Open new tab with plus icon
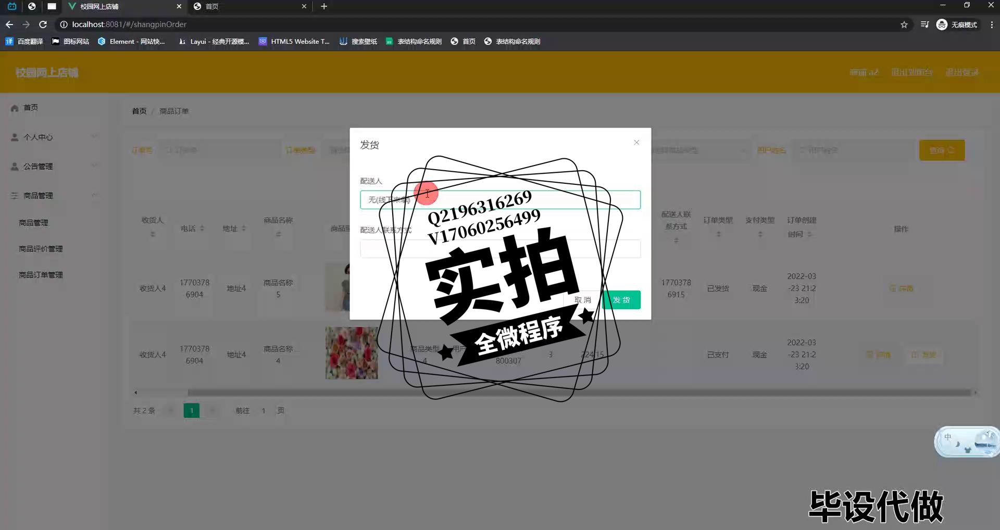This screenshot has height=530, width=1000. pyautogui.click(x=324, y=6)
